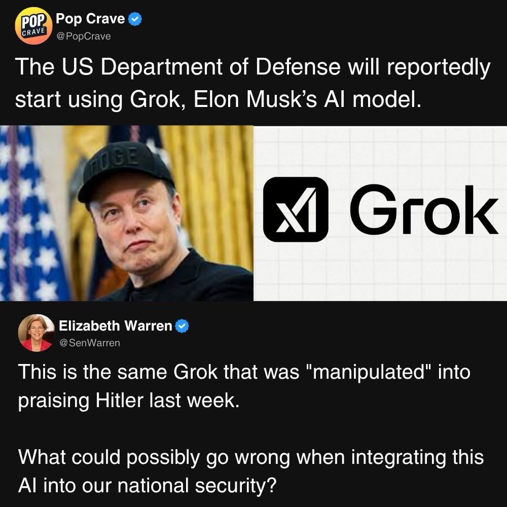Image resolution: width=507 pixels, height=507 pixels.
Task: Click the xAI logo square icon
Action: 296,209
